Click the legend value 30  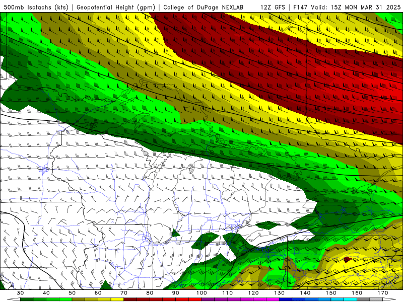click(x=20, y=293)
